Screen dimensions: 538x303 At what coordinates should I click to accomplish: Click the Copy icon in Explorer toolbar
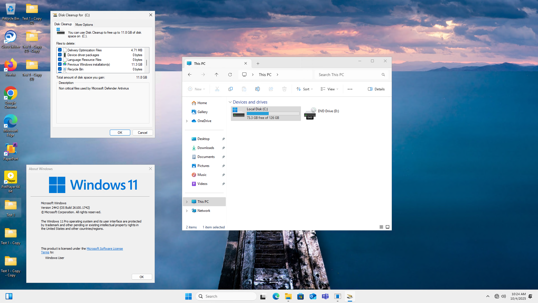coord(231,89)
